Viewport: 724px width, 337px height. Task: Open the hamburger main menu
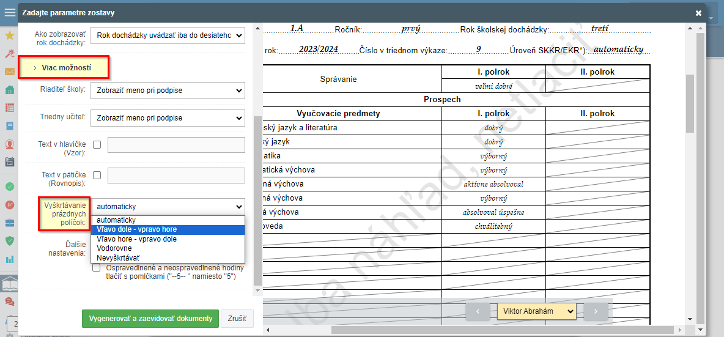(9, 12)
